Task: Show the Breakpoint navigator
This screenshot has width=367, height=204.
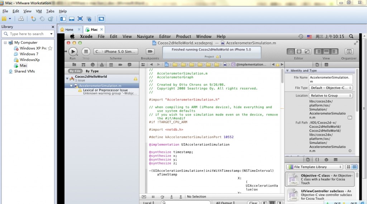Action: pos(120,65)
